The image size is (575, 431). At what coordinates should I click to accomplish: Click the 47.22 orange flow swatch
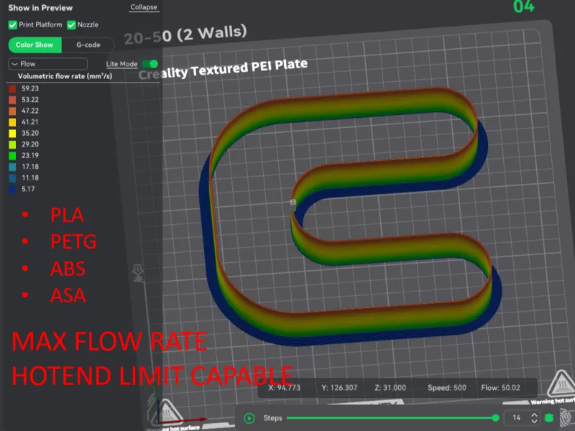(x=12, y=111)
